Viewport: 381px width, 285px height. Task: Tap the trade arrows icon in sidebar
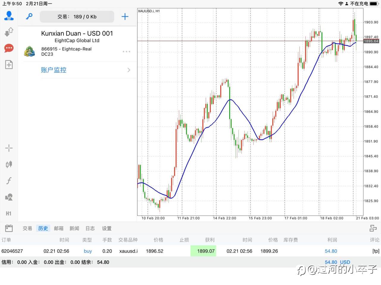[x=9, y=32]
